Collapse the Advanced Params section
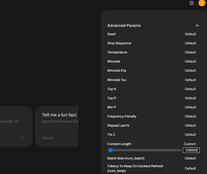 tap(197, 26)
